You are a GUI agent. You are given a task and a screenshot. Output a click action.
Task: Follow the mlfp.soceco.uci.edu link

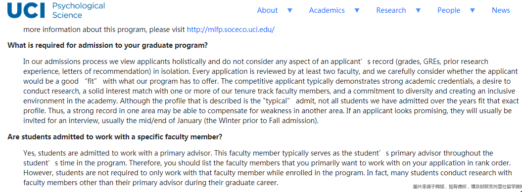(231, 30)
